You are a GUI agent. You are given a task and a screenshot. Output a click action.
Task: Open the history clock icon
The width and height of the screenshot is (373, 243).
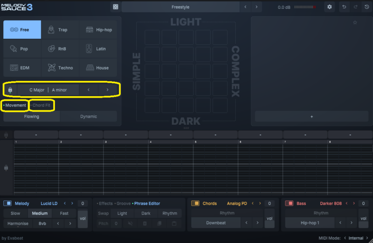(366, 7)
